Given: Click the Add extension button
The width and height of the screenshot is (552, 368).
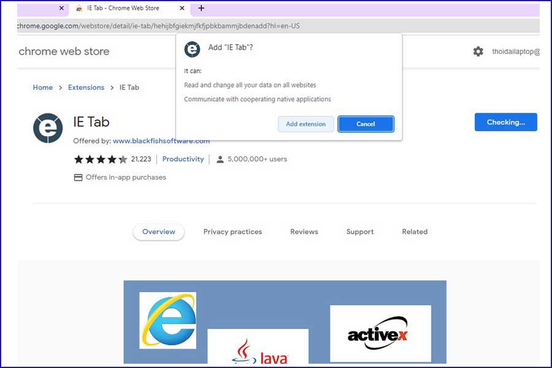Looking at the screenshot, I should (x=305, y=123).
